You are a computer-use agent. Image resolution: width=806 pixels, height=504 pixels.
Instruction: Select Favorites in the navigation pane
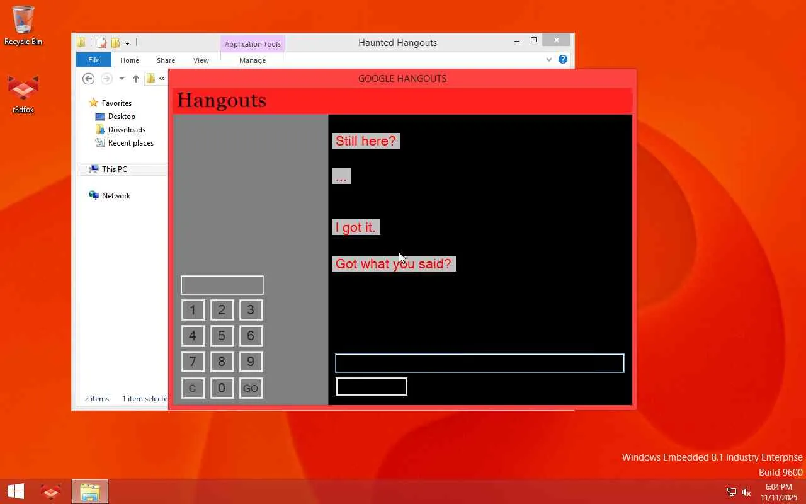click(110, 103)
